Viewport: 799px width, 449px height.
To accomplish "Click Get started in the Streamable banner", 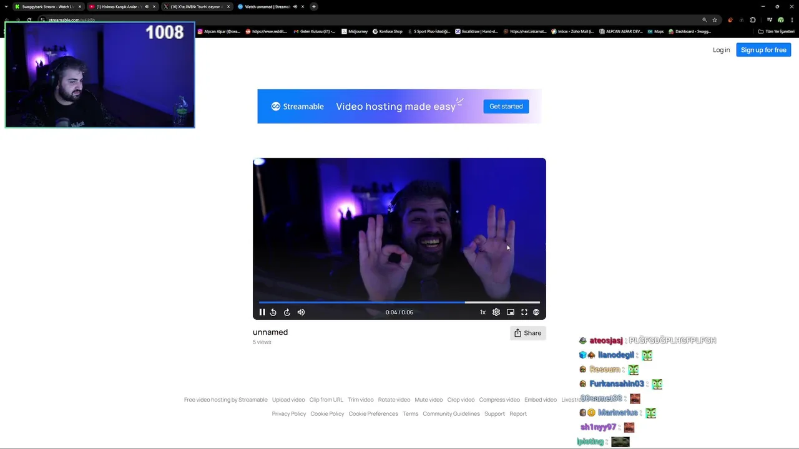I will (x=506, y=107).
